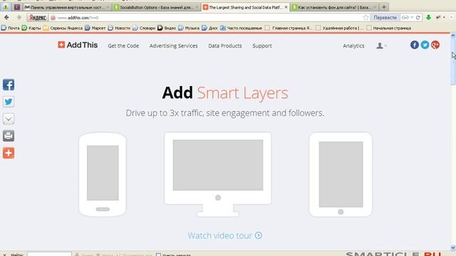The image size is (456, 256).
Task: Click the scrollbar up arrow
Action: pyautogui.click(x=453, y=36)
